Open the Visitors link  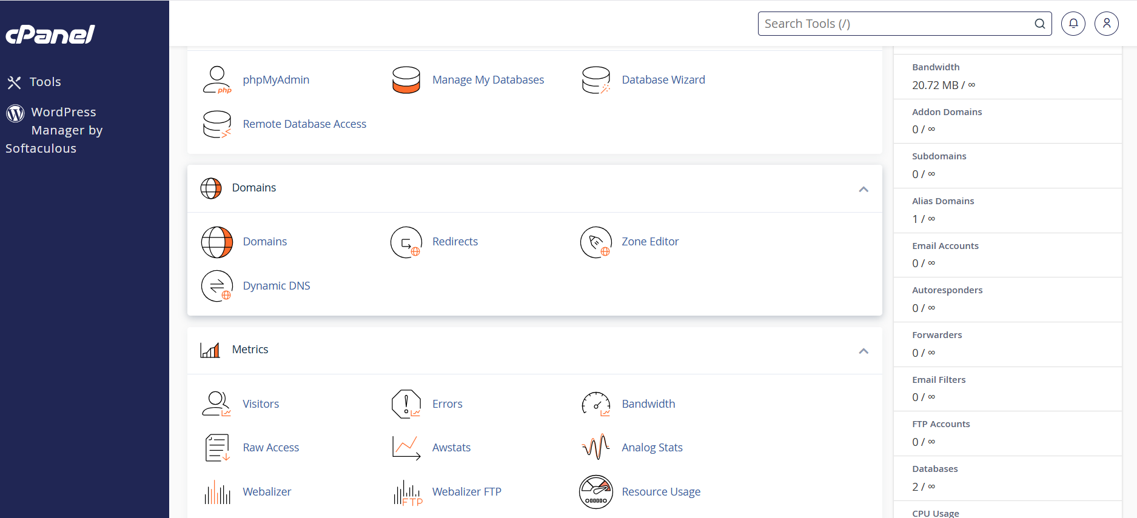(x=261, y=404)
